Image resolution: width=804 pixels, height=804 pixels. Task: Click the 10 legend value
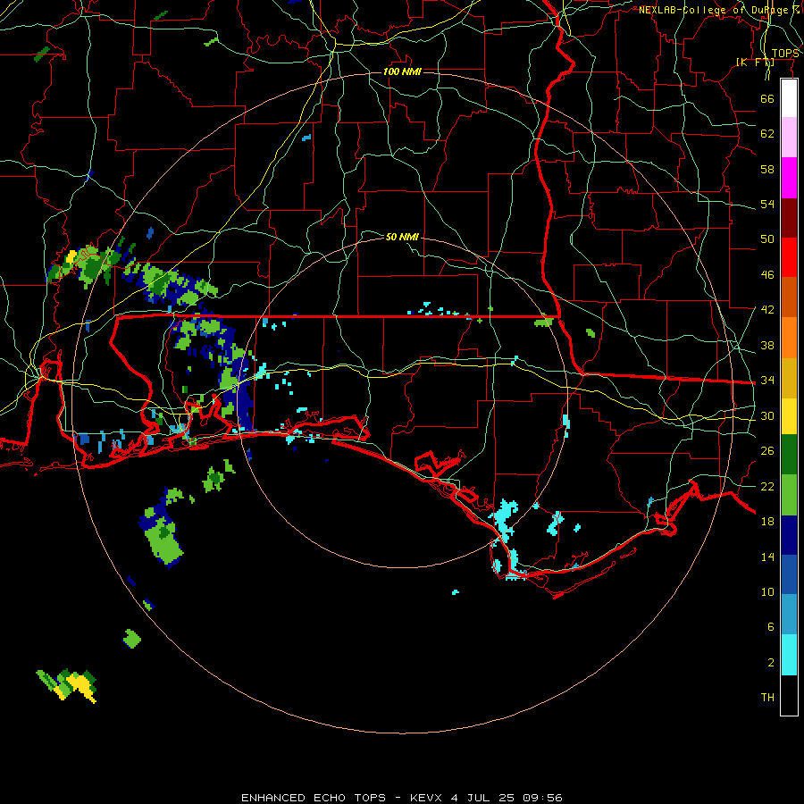click(767, 591)
